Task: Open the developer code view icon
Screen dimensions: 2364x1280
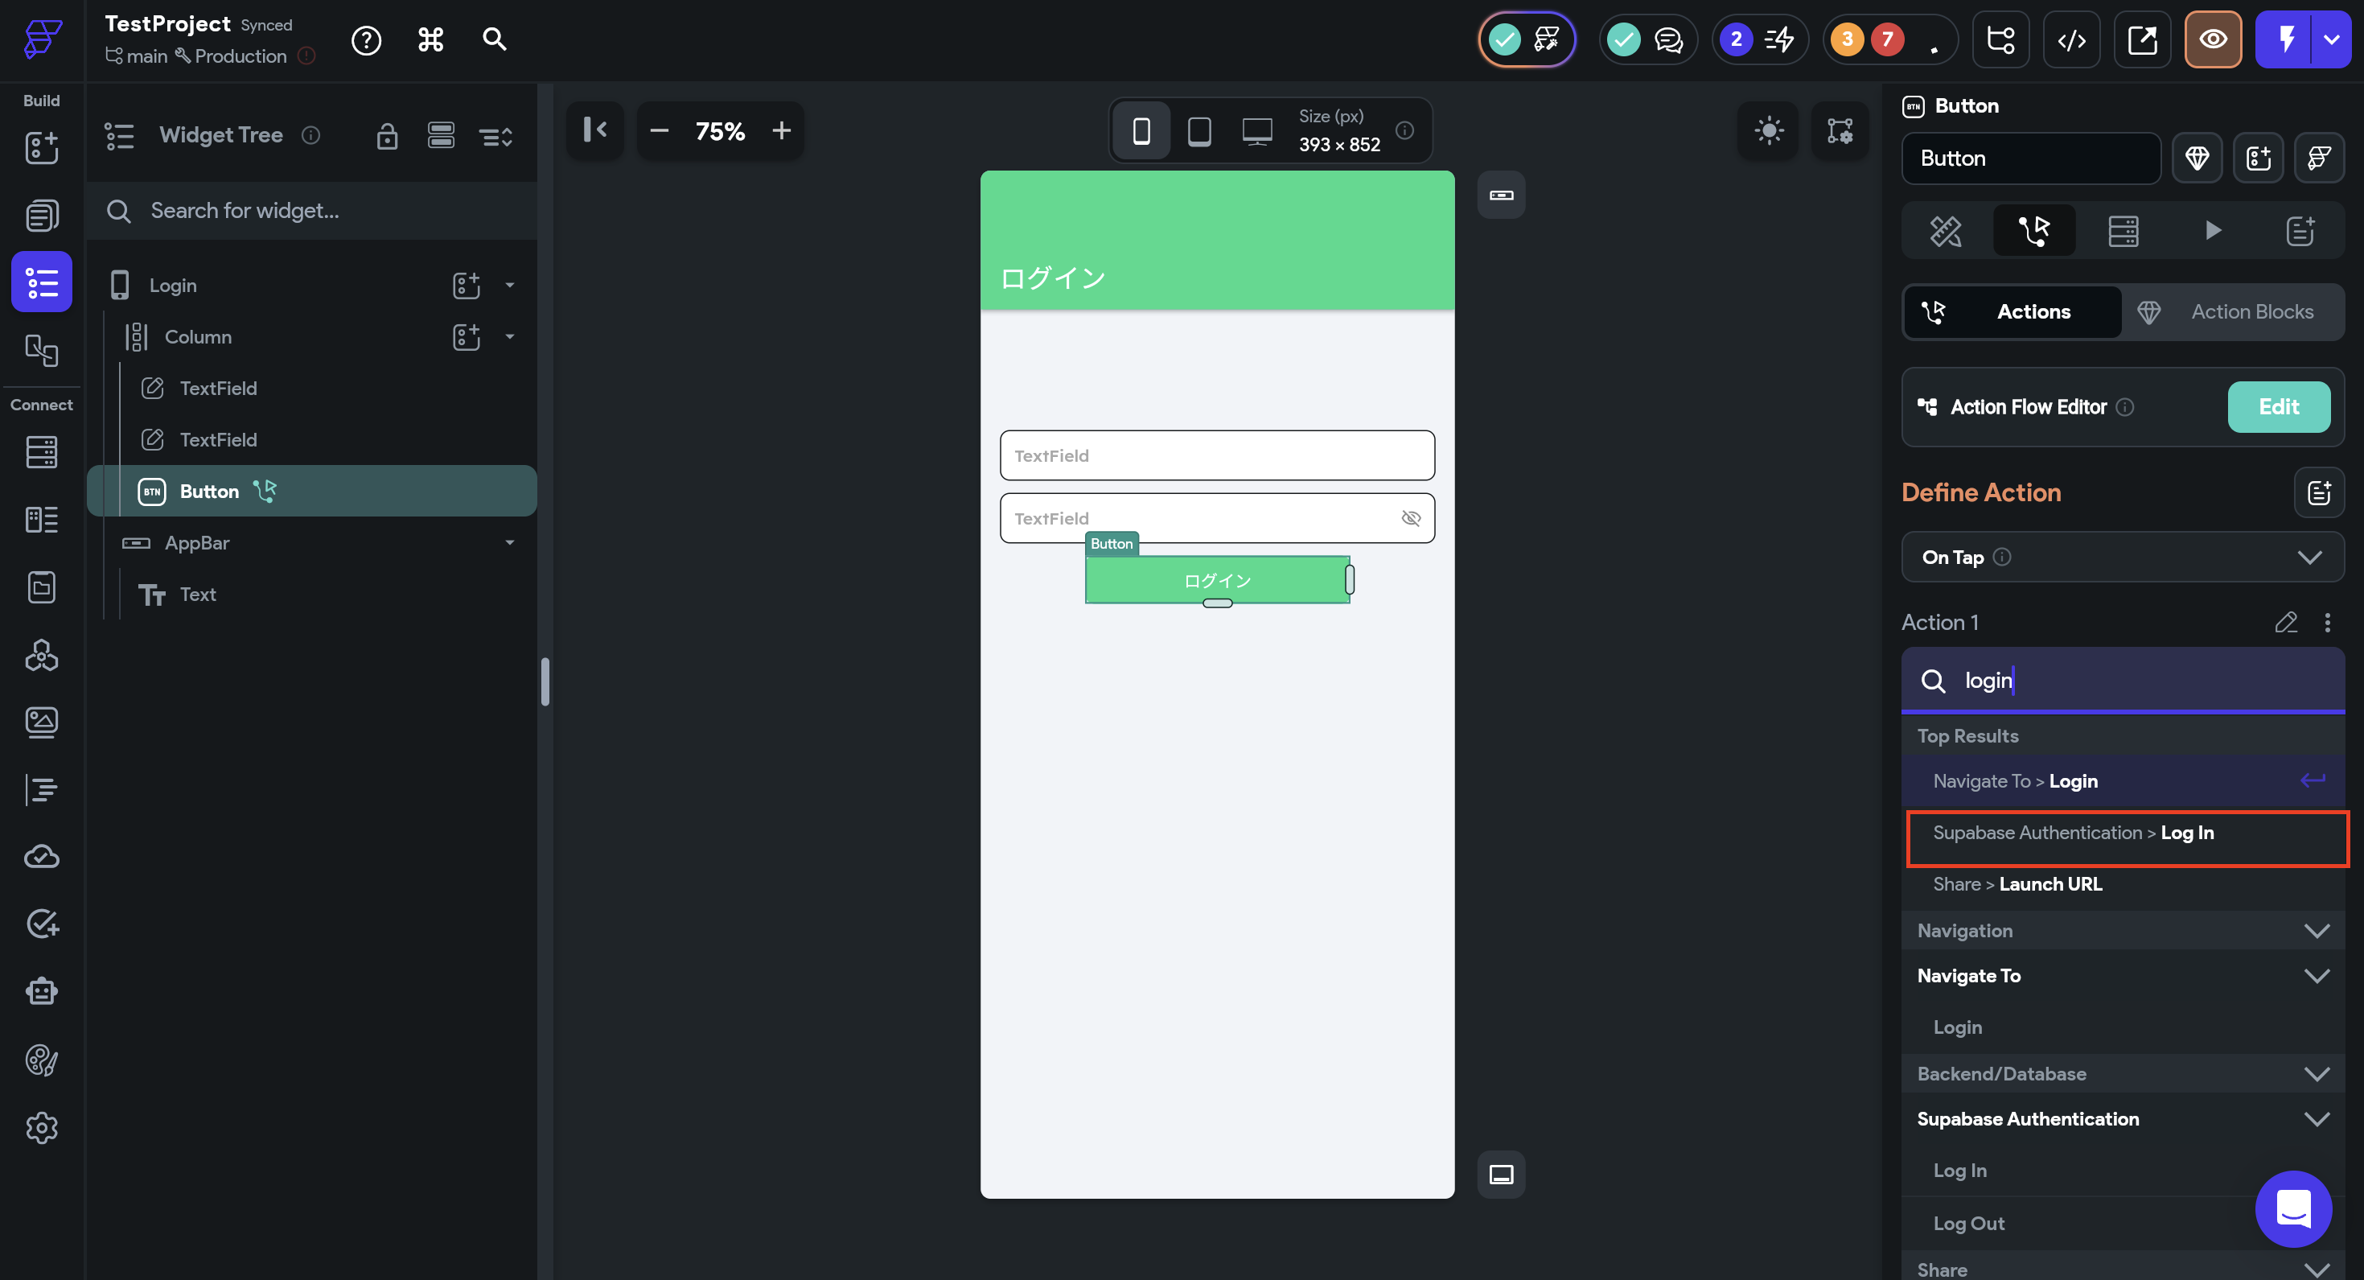Action: click(2071, 39)
